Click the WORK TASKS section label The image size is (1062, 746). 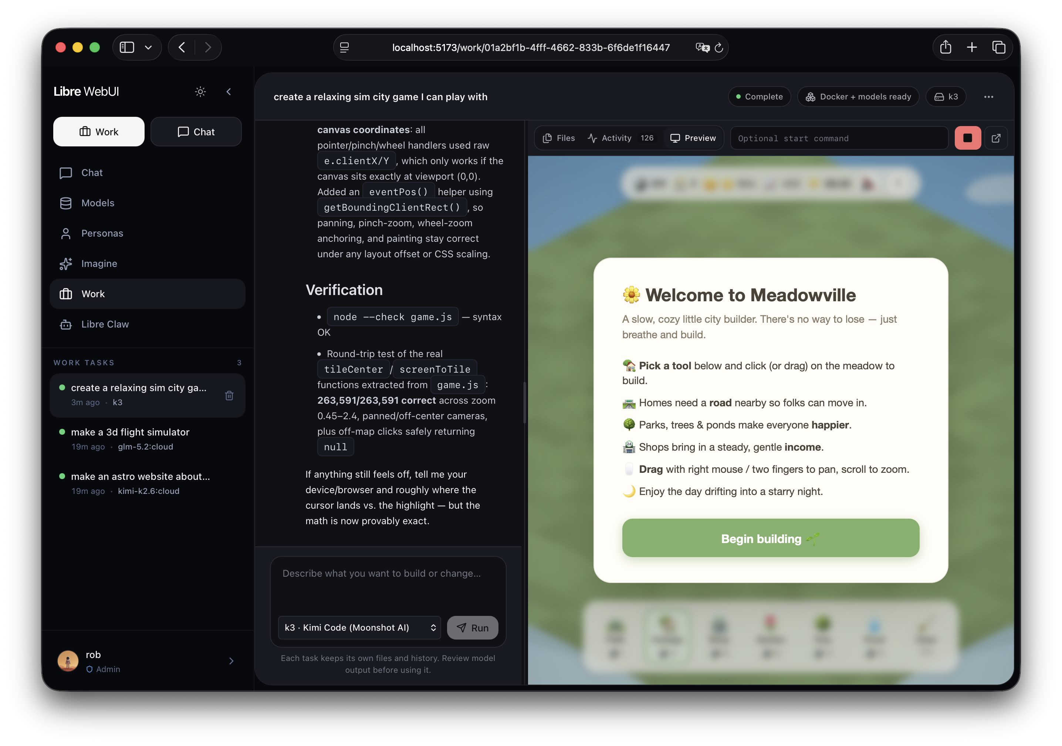84,363
